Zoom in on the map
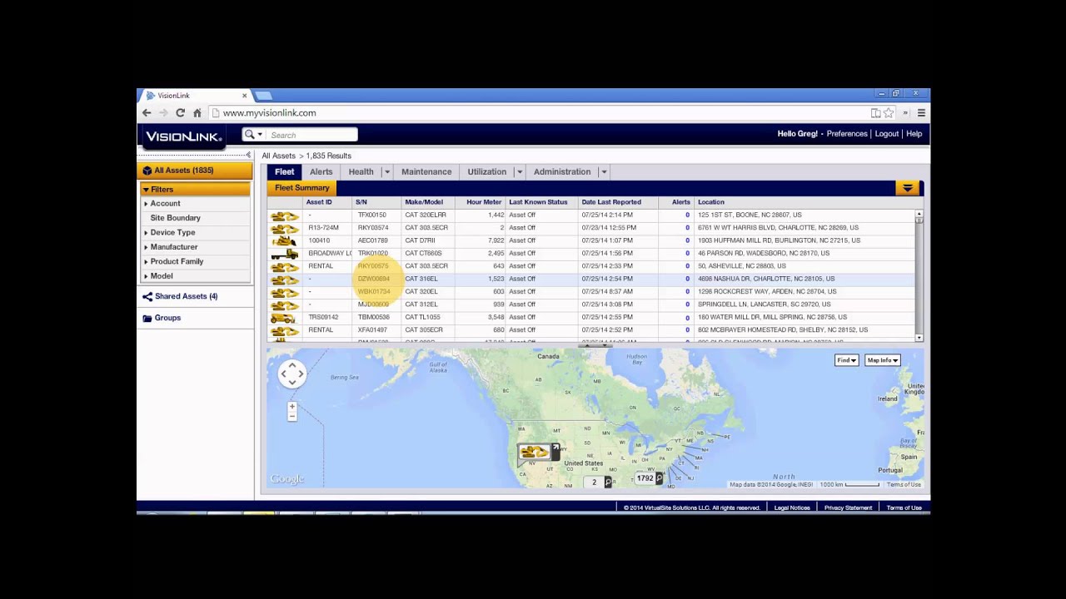Image resolution: width=1066 pixels, height=599 pixels. tap(292, 407)
